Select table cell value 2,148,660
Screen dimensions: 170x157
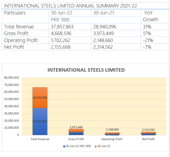[x=103, y=40]
